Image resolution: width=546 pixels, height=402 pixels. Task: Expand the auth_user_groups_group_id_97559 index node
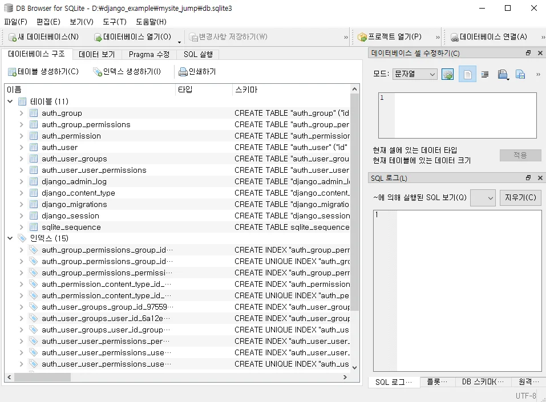(21, 307)
